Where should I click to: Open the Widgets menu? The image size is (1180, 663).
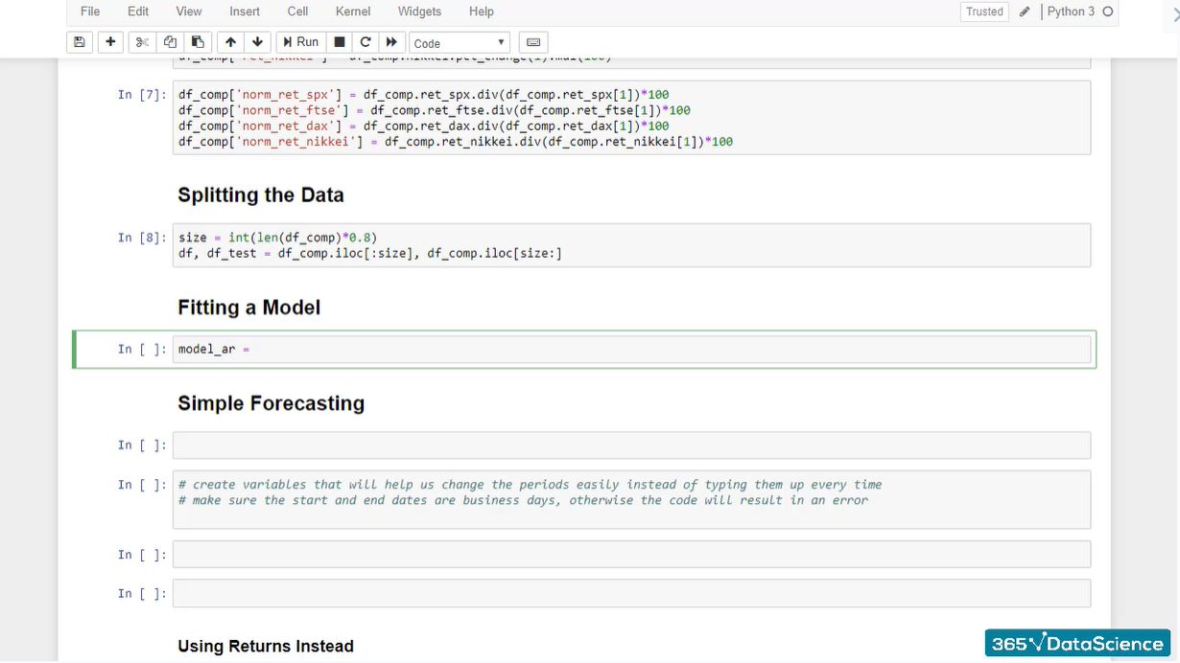419,11
